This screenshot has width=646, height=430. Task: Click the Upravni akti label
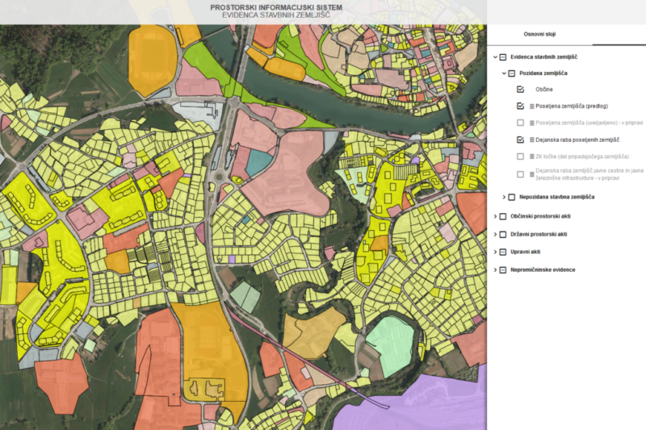coord(526,253)
